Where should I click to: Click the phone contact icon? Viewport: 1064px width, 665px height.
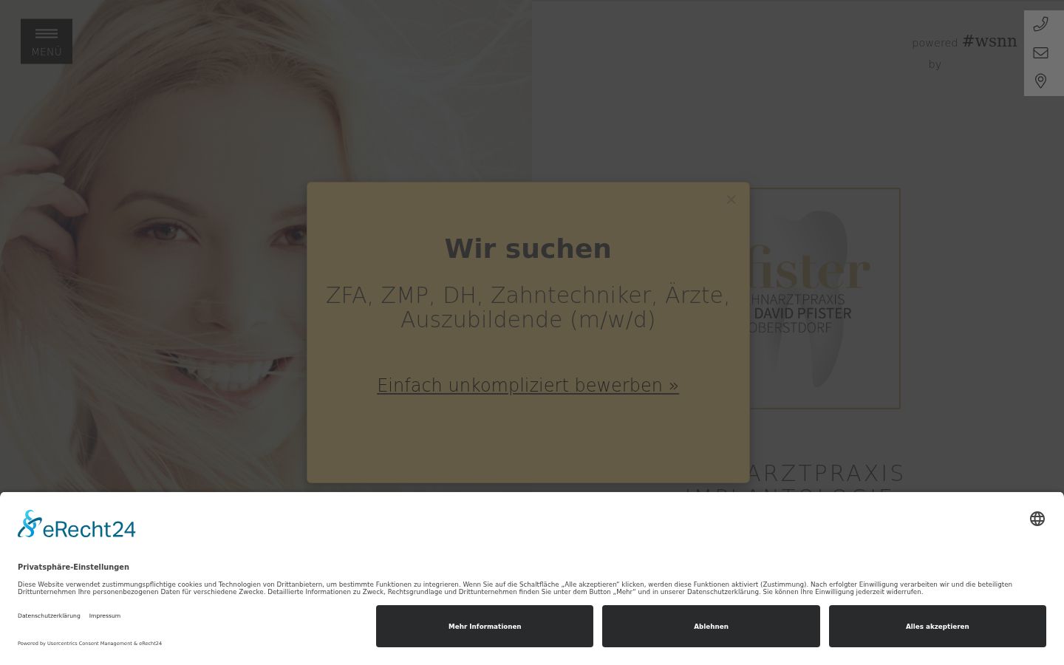(1040, 24)
